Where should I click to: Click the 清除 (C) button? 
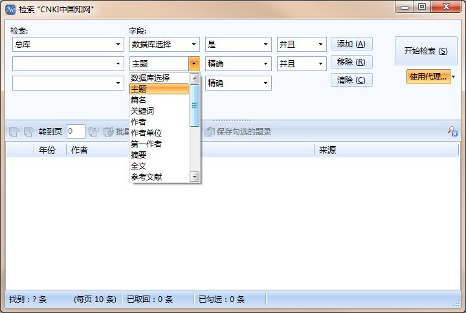351,80
